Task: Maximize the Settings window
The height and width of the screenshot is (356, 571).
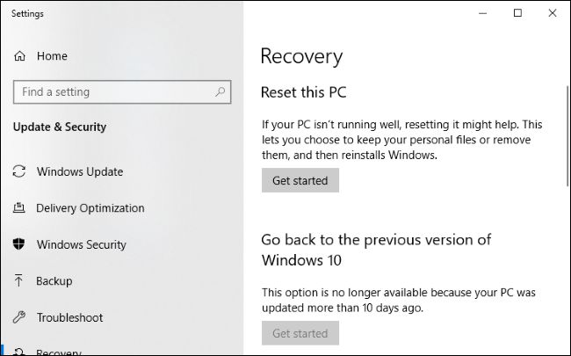Action: point(517,13)
